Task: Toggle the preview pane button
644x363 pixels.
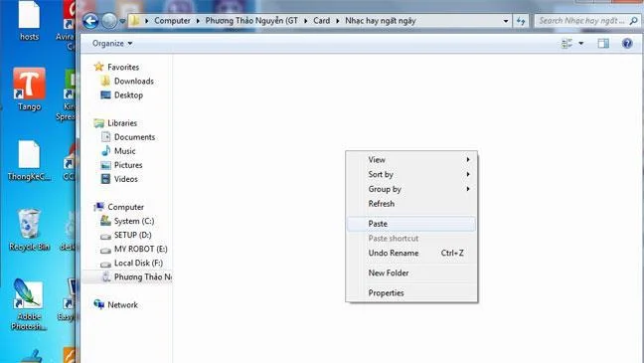Action: (x=603, y=43)
